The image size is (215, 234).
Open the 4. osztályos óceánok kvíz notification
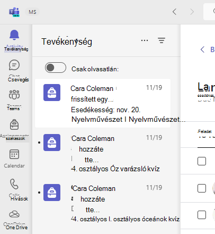103,203
